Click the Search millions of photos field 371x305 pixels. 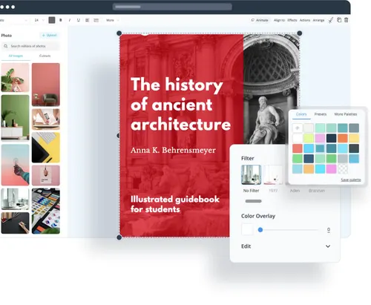click(30, 46)
